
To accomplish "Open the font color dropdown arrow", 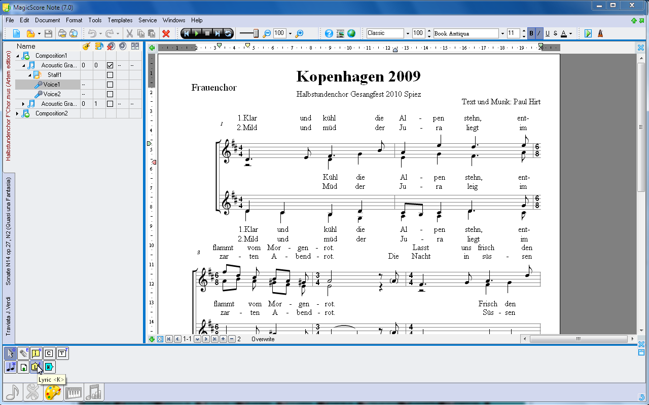I will 570,33.
